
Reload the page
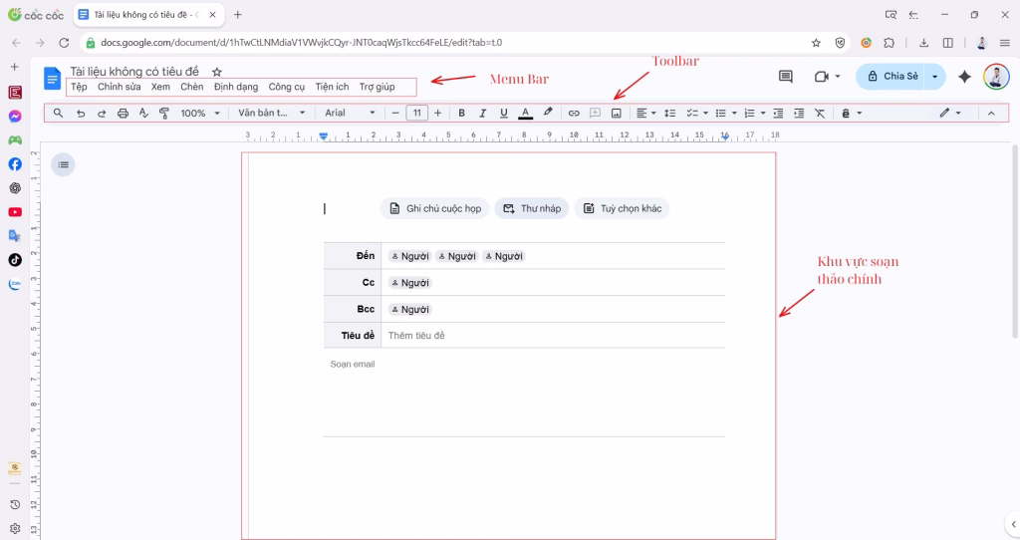pyautogui.click(x=64, y=43)
